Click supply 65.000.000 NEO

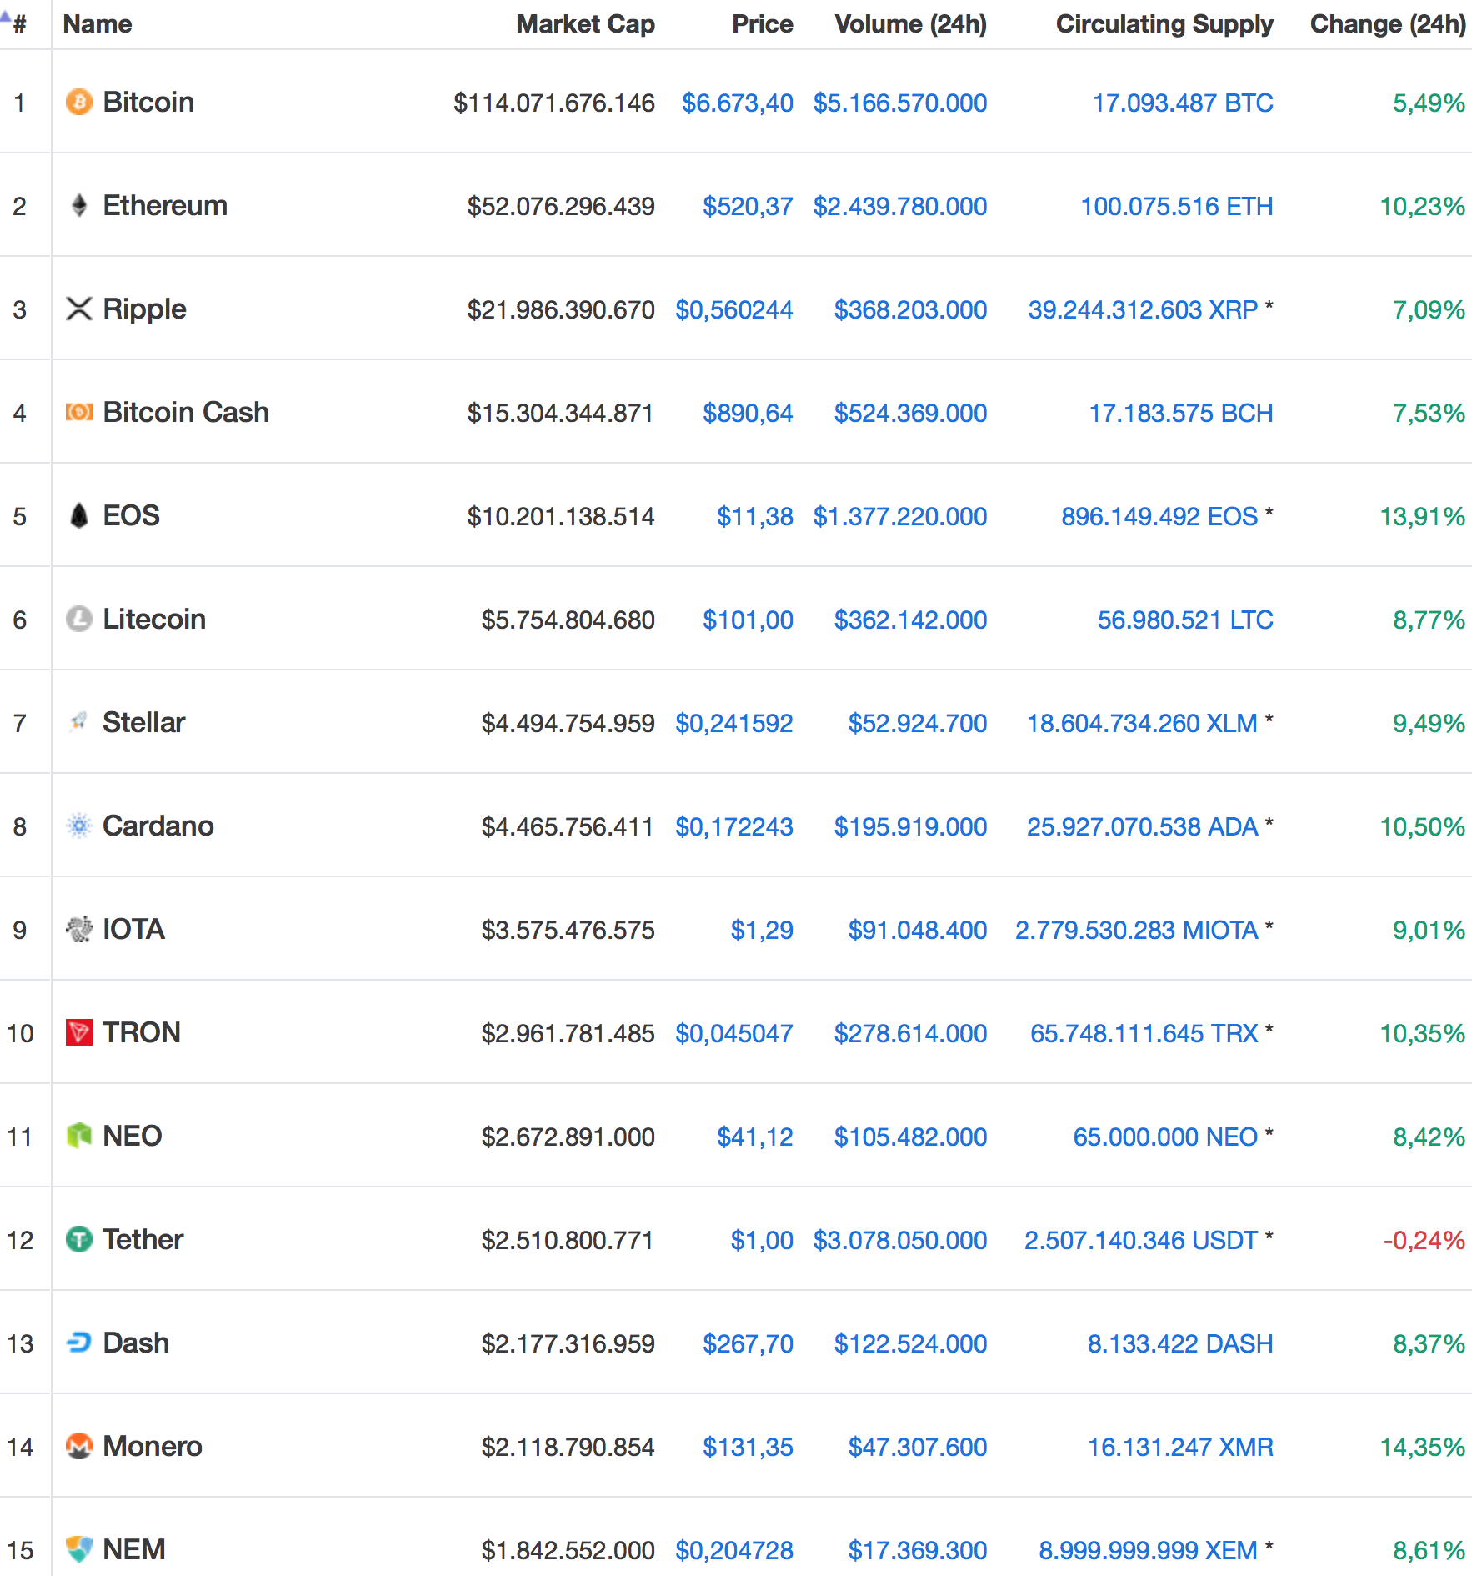point(1165,1137)
